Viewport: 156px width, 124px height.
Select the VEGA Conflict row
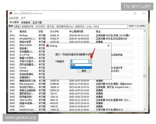(x=76, y=100)
